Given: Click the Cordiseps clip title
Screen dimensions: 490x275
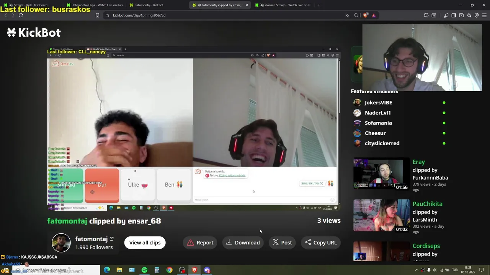Looking at the screenshot, I should (x=426, y=246).
